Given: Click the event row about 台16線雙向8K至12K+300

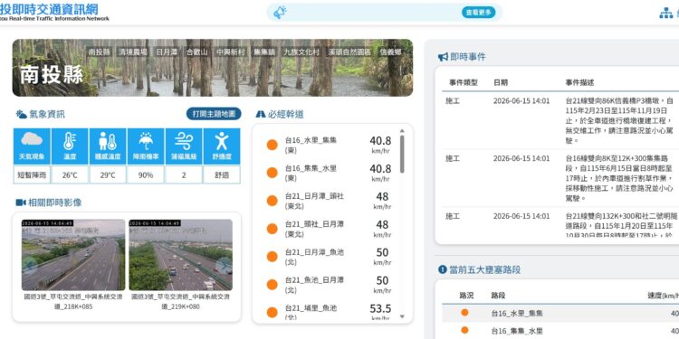Looking at the screenshot, I should click(560, 178).
